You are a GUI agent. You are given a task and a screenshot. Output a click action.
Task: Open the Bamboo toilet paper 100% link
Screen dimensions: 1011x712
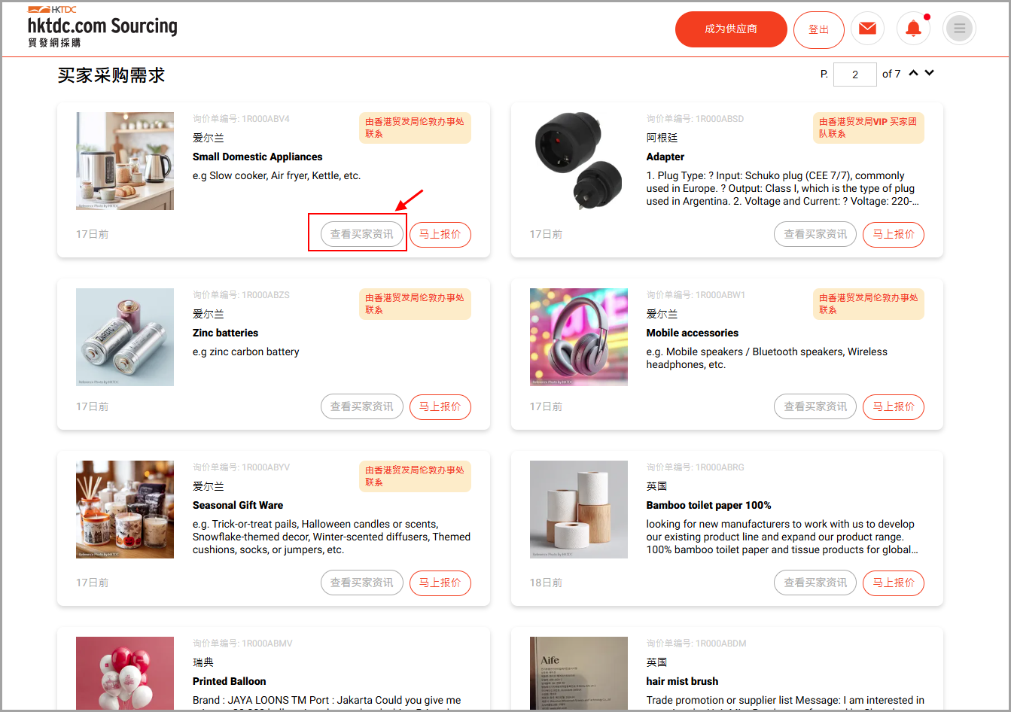pyautogui.click(x=708, y=505)
